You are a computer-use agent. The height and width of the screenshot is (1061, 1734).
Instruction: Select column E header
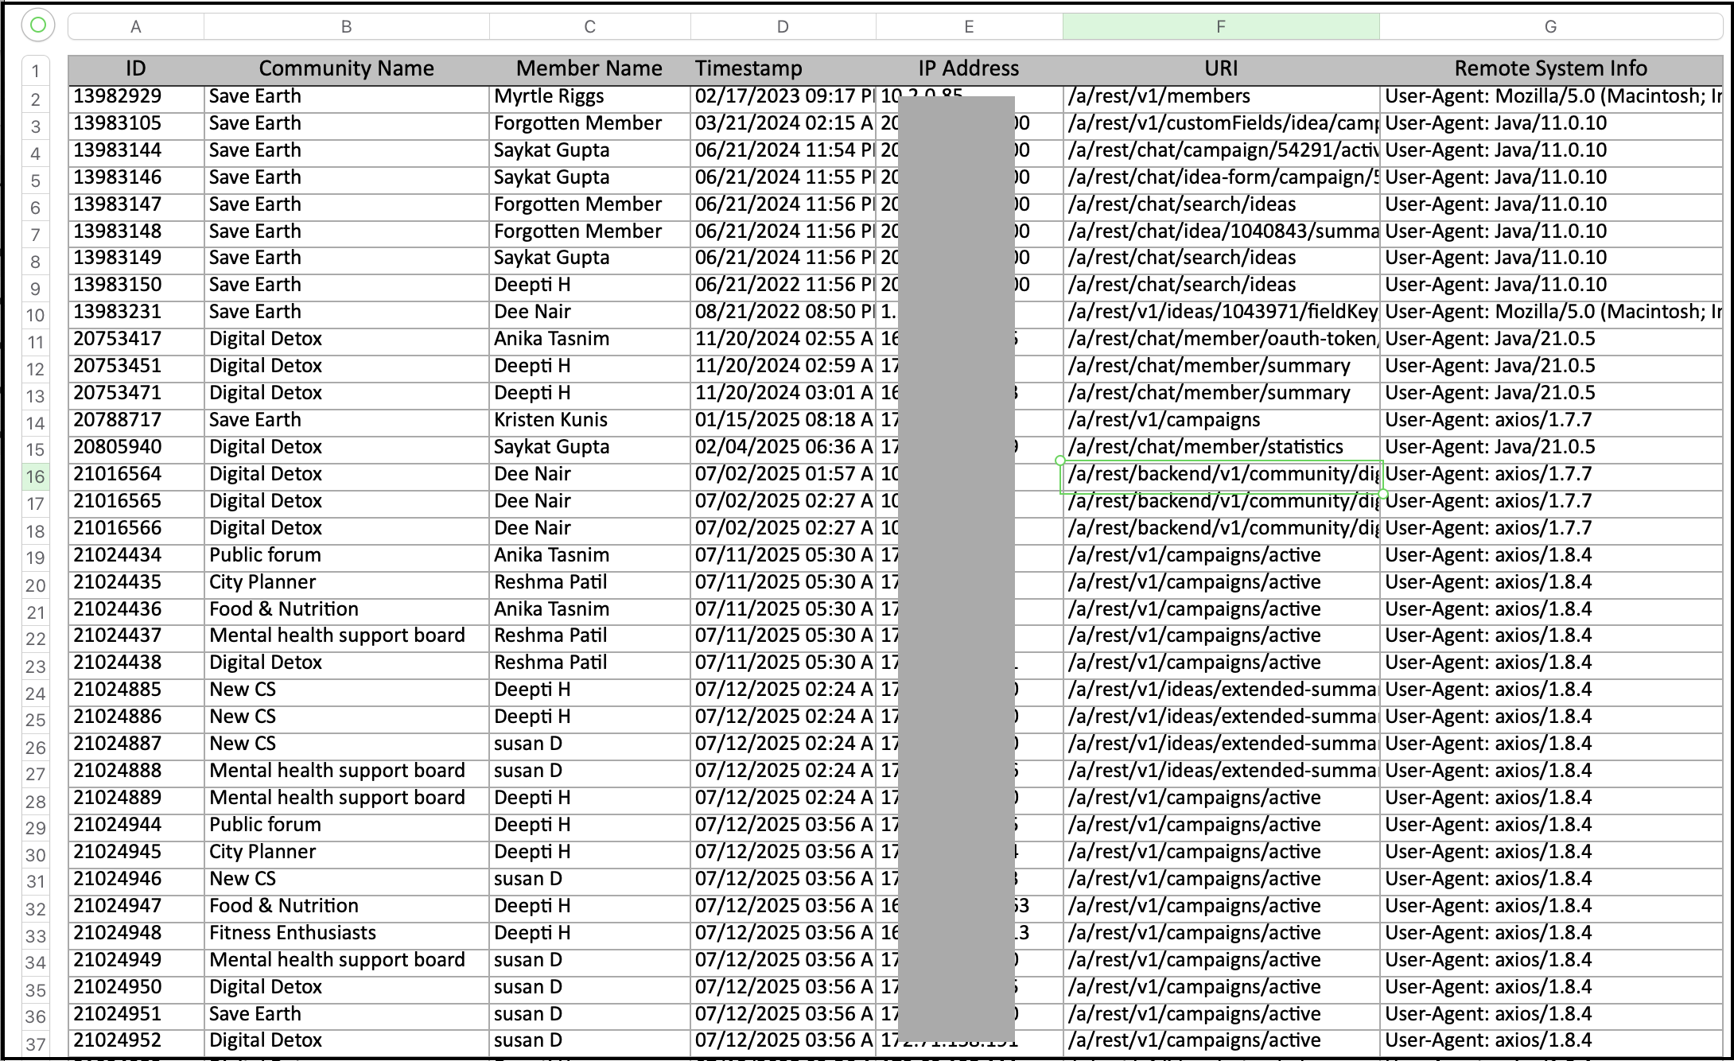969,27
